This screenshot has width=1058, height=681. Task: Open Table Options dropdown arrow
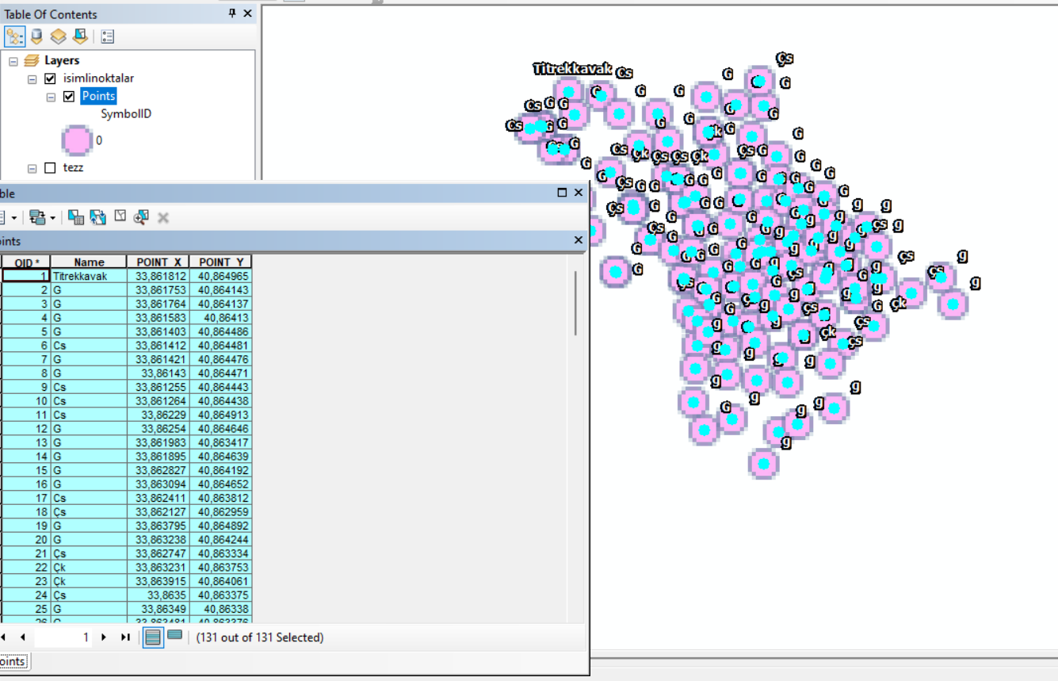[14, 217]
